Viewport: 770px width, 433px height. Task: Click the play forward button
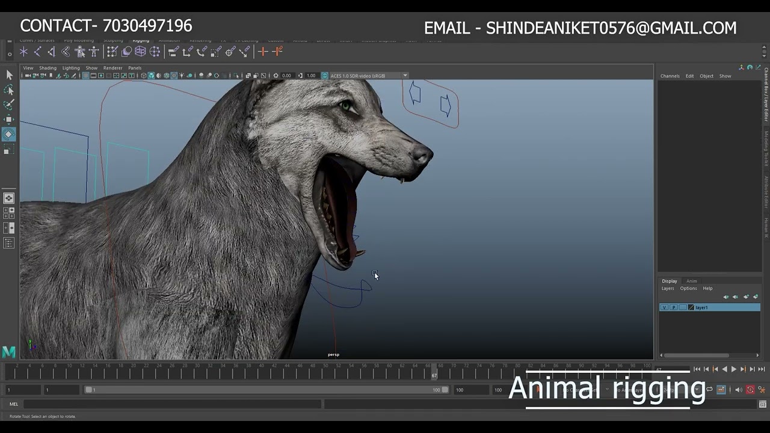tap(734, 369)
